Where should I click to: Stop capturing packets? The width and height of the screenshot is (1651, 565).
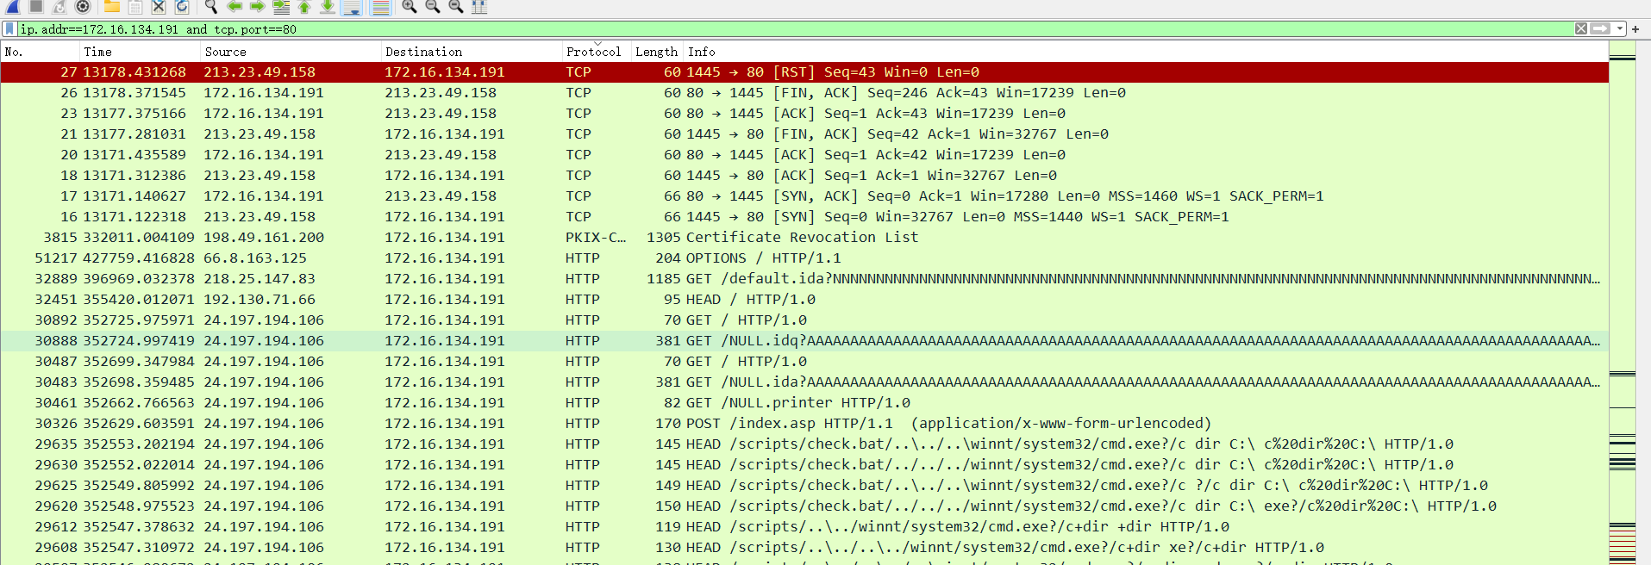tap(36, 7)
